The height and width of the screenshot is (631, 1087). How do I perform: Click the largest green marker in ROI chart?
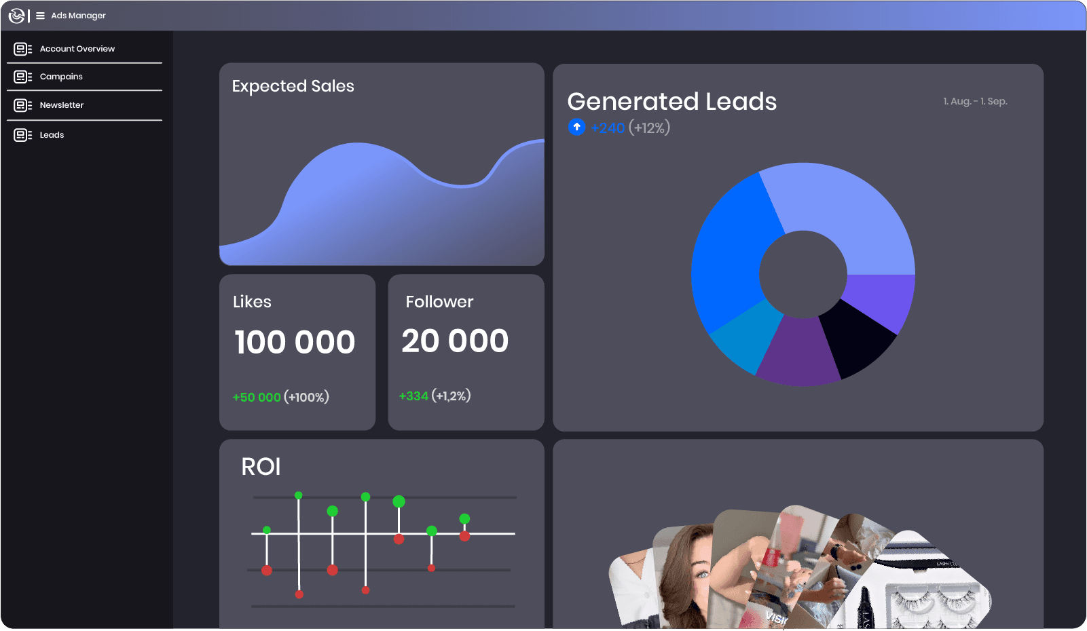pyautogui.click(x=399, y=501)
